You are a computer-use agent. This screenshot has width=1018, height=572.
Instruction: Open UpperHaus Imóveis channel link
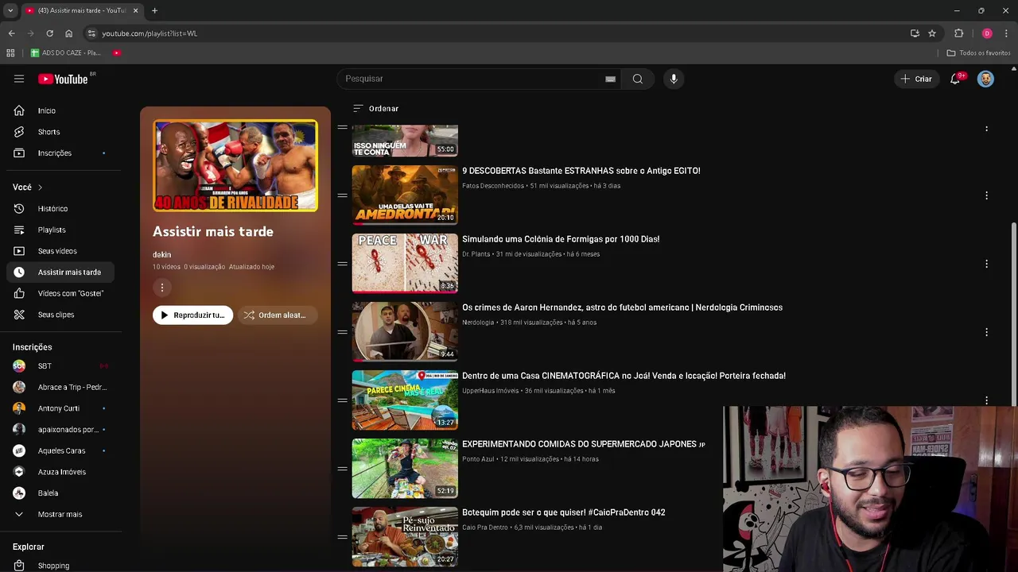(x=490, y=391)
